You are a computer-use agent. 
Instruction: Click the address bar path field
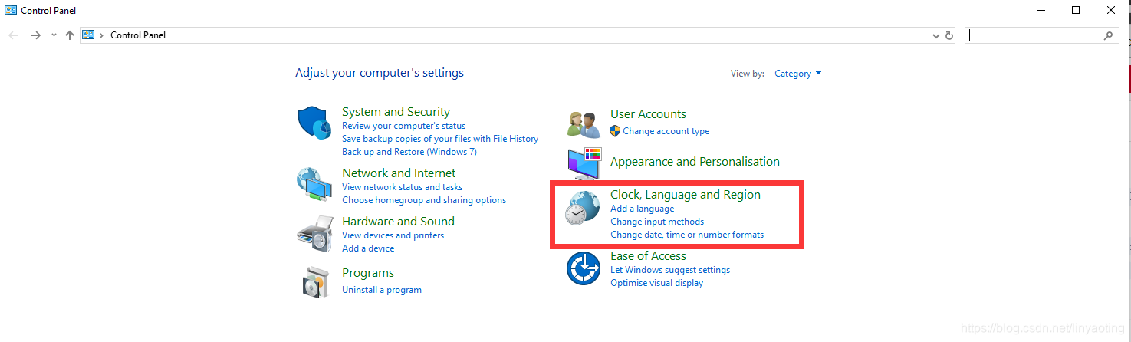[x=511, y=35]
